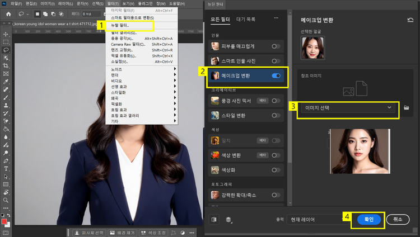Toggle on the 피부를 매끄럽게 filter
The width and height of the screenshot is (420, 237).
click(276, 46)
